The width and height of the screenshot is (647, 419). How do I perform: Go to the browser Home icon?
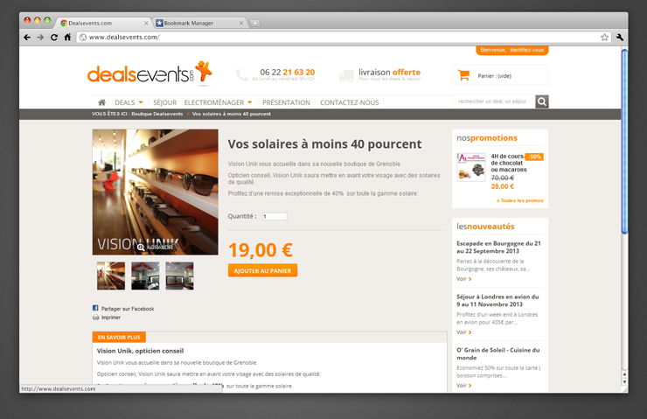point(67,37)
